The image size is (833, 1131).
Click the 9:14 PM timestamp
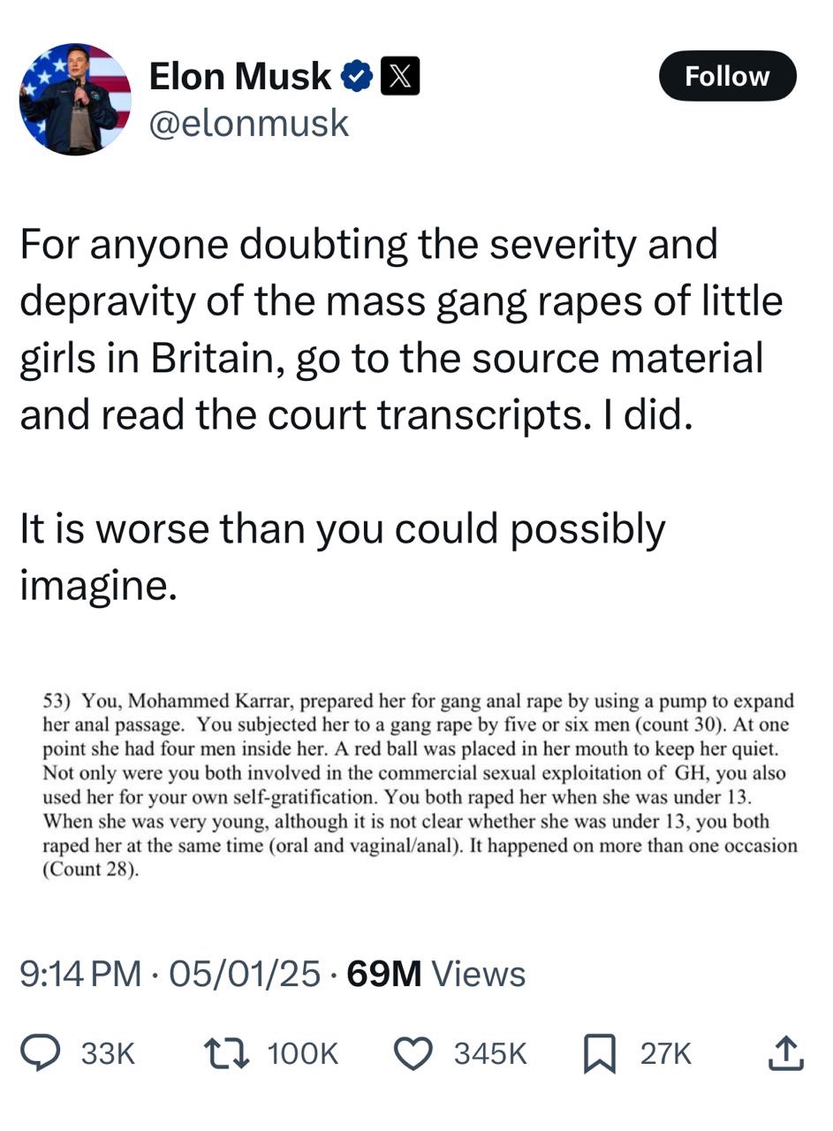pyautogui.click(x=80, y=974)
